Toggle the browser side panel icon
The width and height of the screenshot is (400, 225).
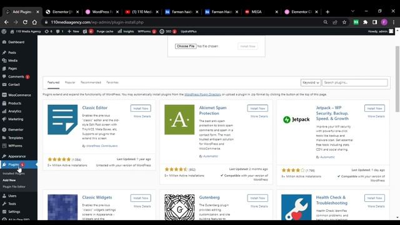375,22
